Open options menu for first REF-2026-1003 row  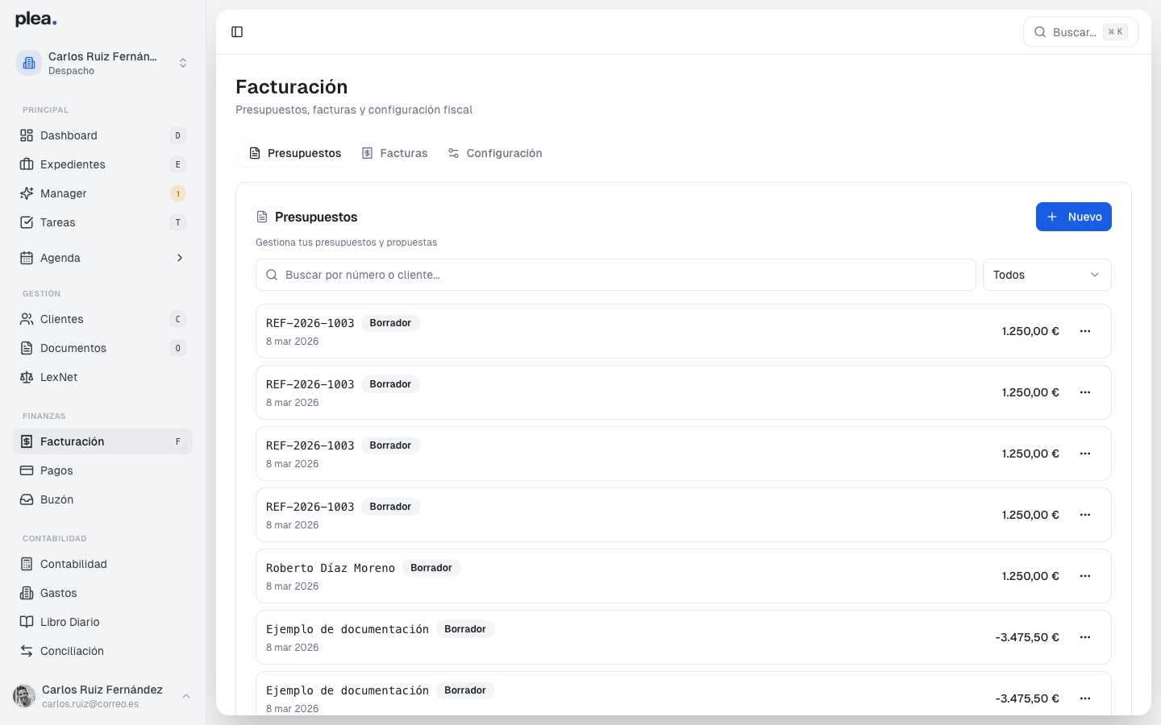click(x=1085, y=331)
